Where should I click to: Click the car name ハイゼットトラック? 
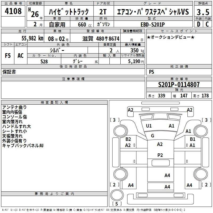tap(69, 12)
